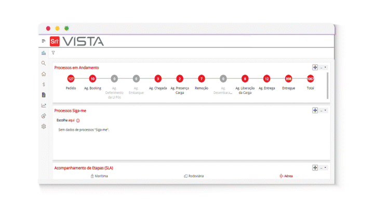This screenshot has height=210, width=374.
Task: Expand the Acompanhamento de Etapas options dropdown
Action: pos(323,168)
